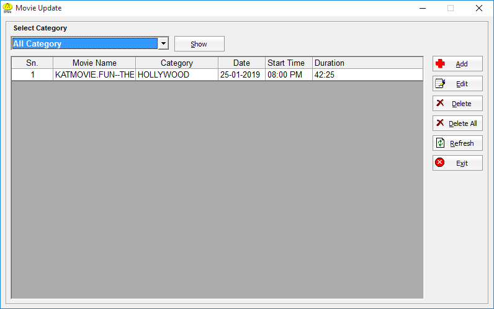Select the 08:00 PM start time cell

click(289, 74)
